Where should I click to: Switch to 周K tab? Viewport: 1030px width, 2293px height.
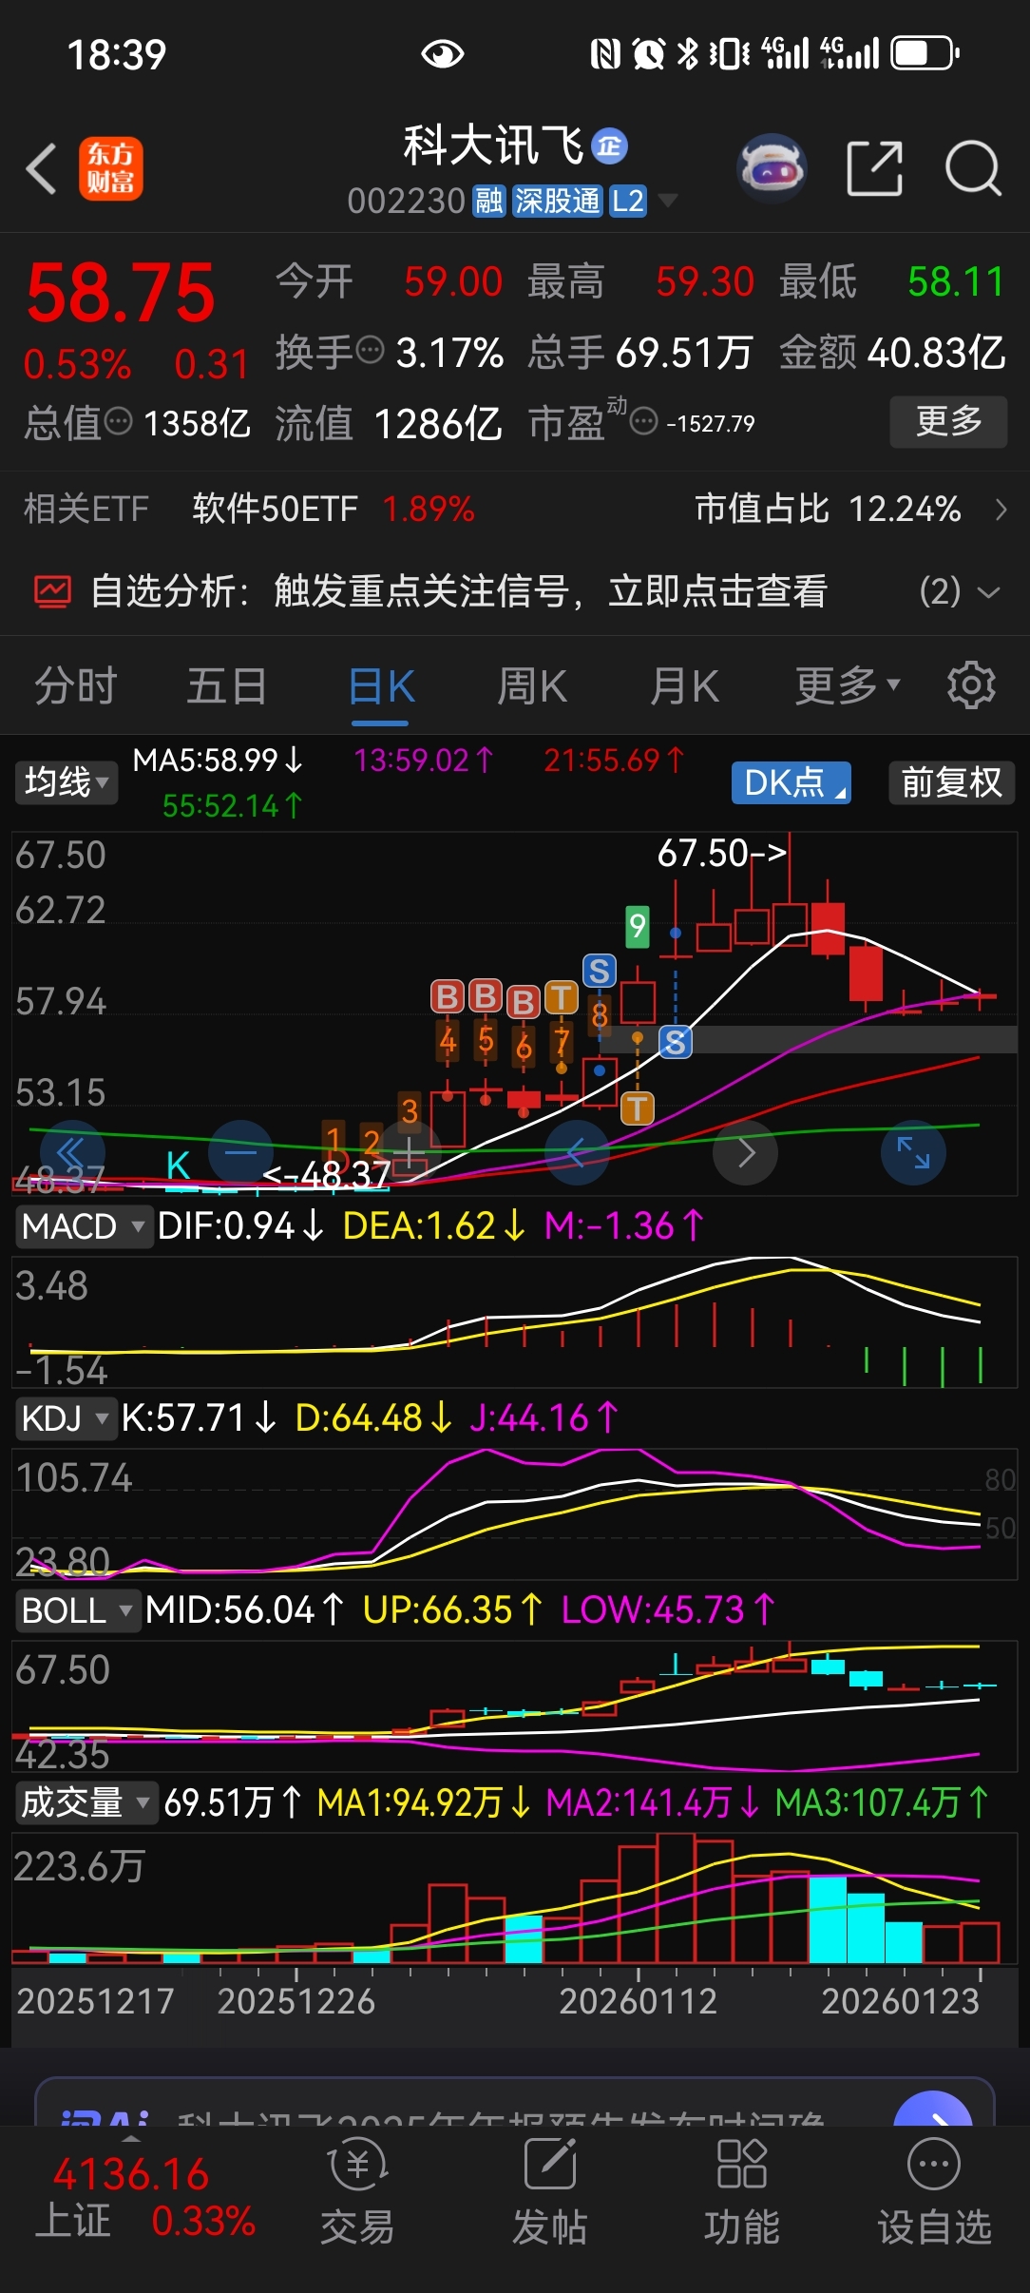532,685
